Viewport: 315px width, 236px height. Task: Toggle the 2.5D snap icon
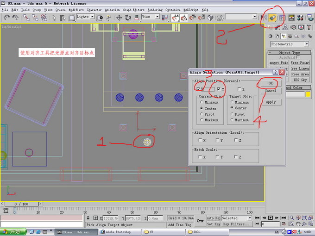pos(176,17)
